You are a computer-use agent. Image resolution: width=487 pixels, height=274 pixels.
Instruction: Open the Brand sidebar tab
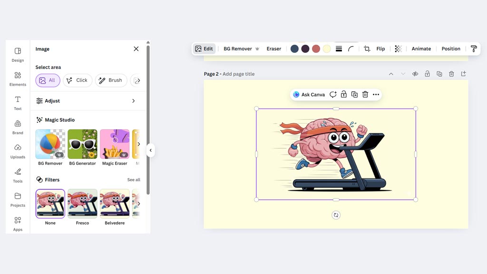coord(18,127)
